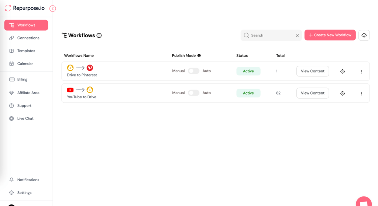378x206 pixels.
Task: View Content for YouTube to Drive workflow
Action: pyautogui.click(x=312, y=93)
